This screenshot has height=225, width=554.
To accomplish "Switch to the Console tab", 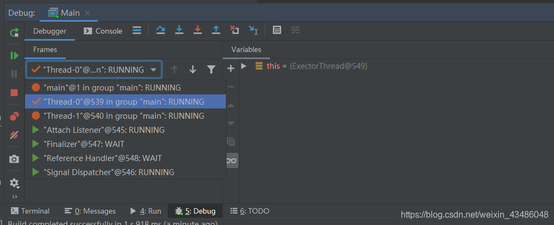I will coord(103,31).
